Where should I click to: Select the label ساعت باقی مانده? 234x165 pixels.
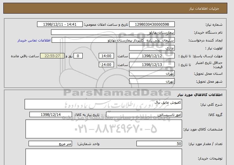(25, 56)
